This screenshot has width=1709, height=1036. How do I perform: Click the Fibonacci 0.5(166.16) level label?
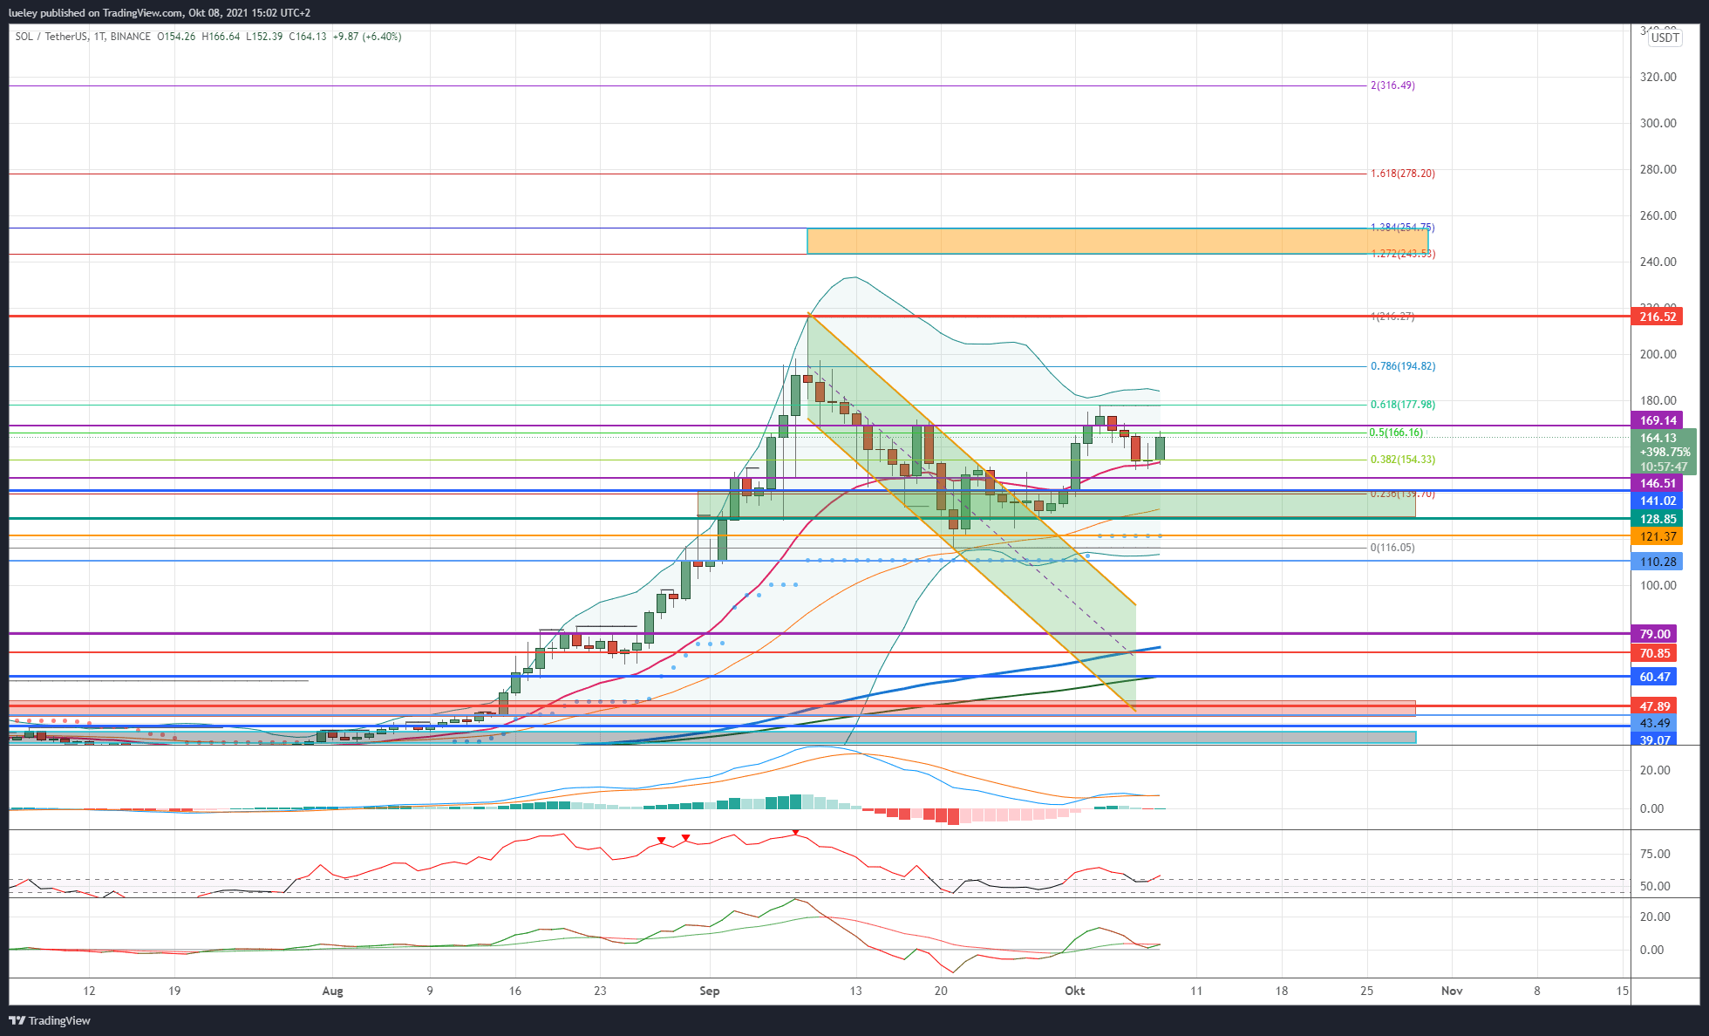point(1396,433)
